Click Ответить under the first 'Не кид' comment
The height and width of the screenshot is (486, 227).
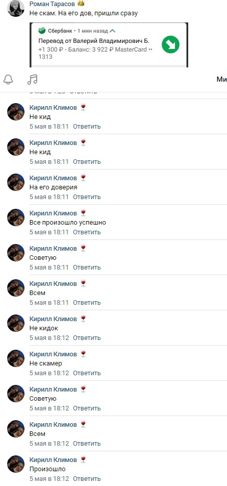pos(87,127)
